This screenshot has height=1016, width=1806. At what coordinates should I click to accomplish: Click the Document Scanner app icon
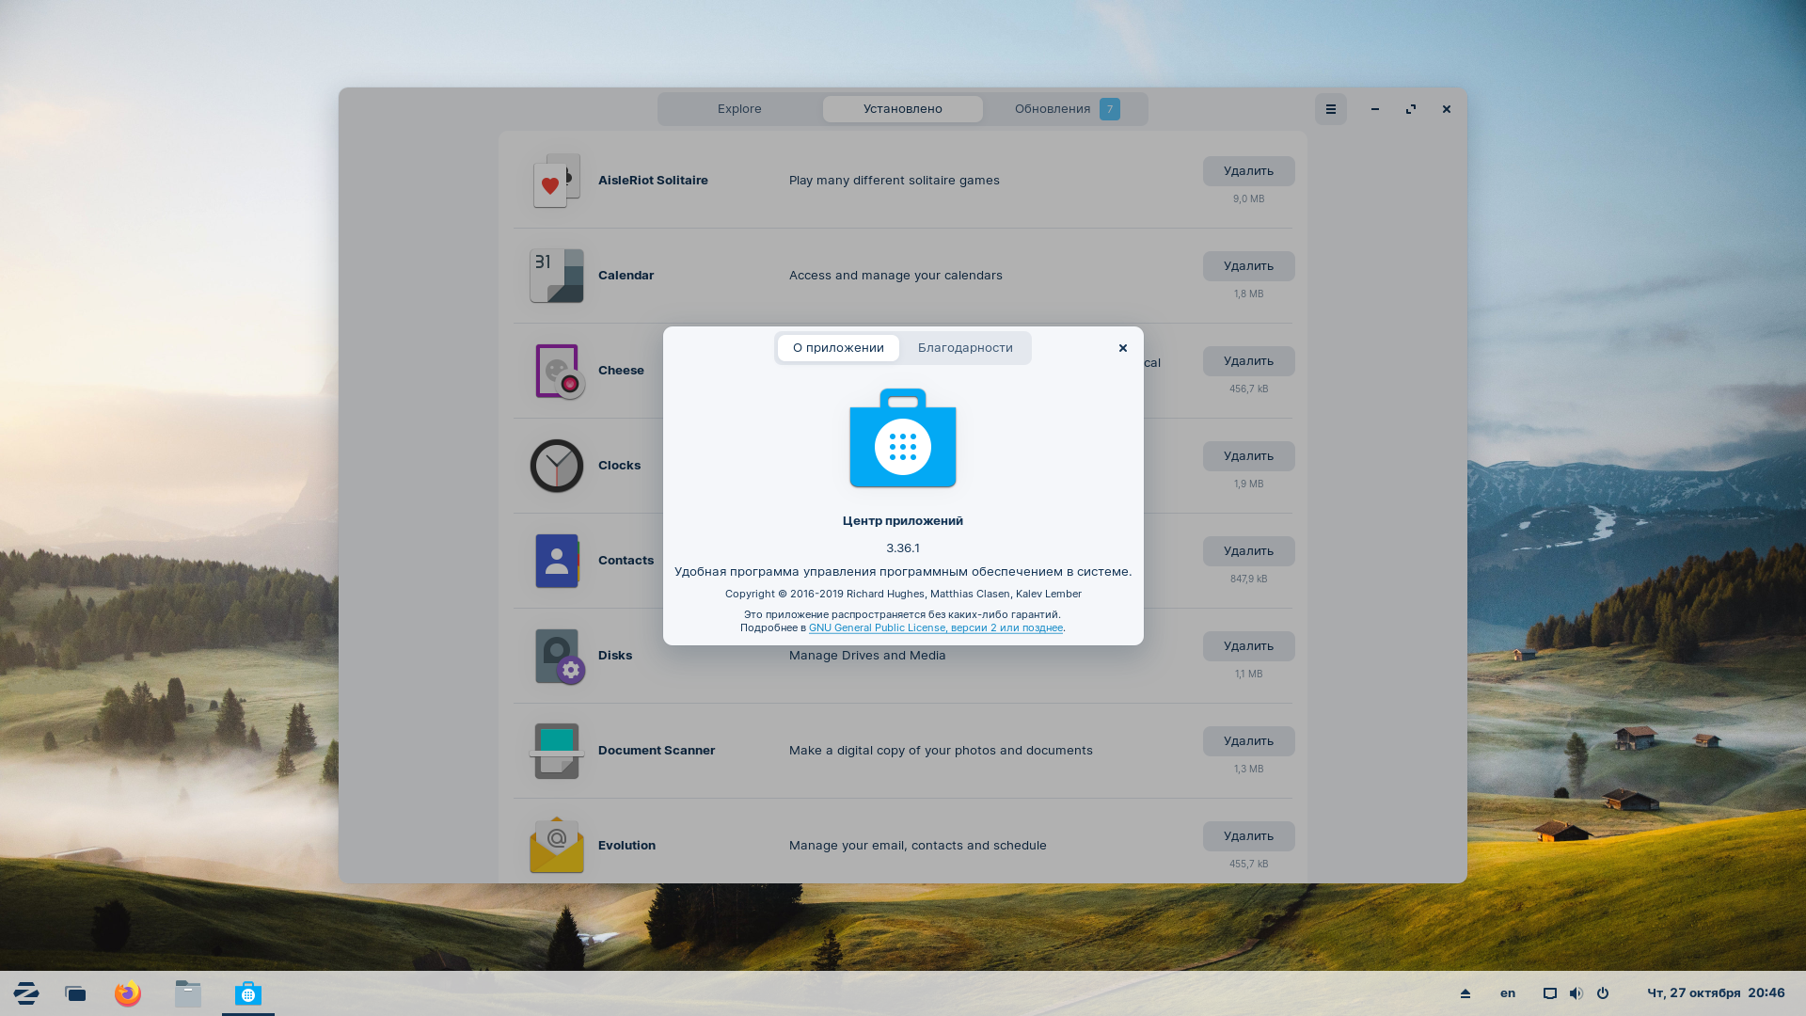tap(556, 751)
